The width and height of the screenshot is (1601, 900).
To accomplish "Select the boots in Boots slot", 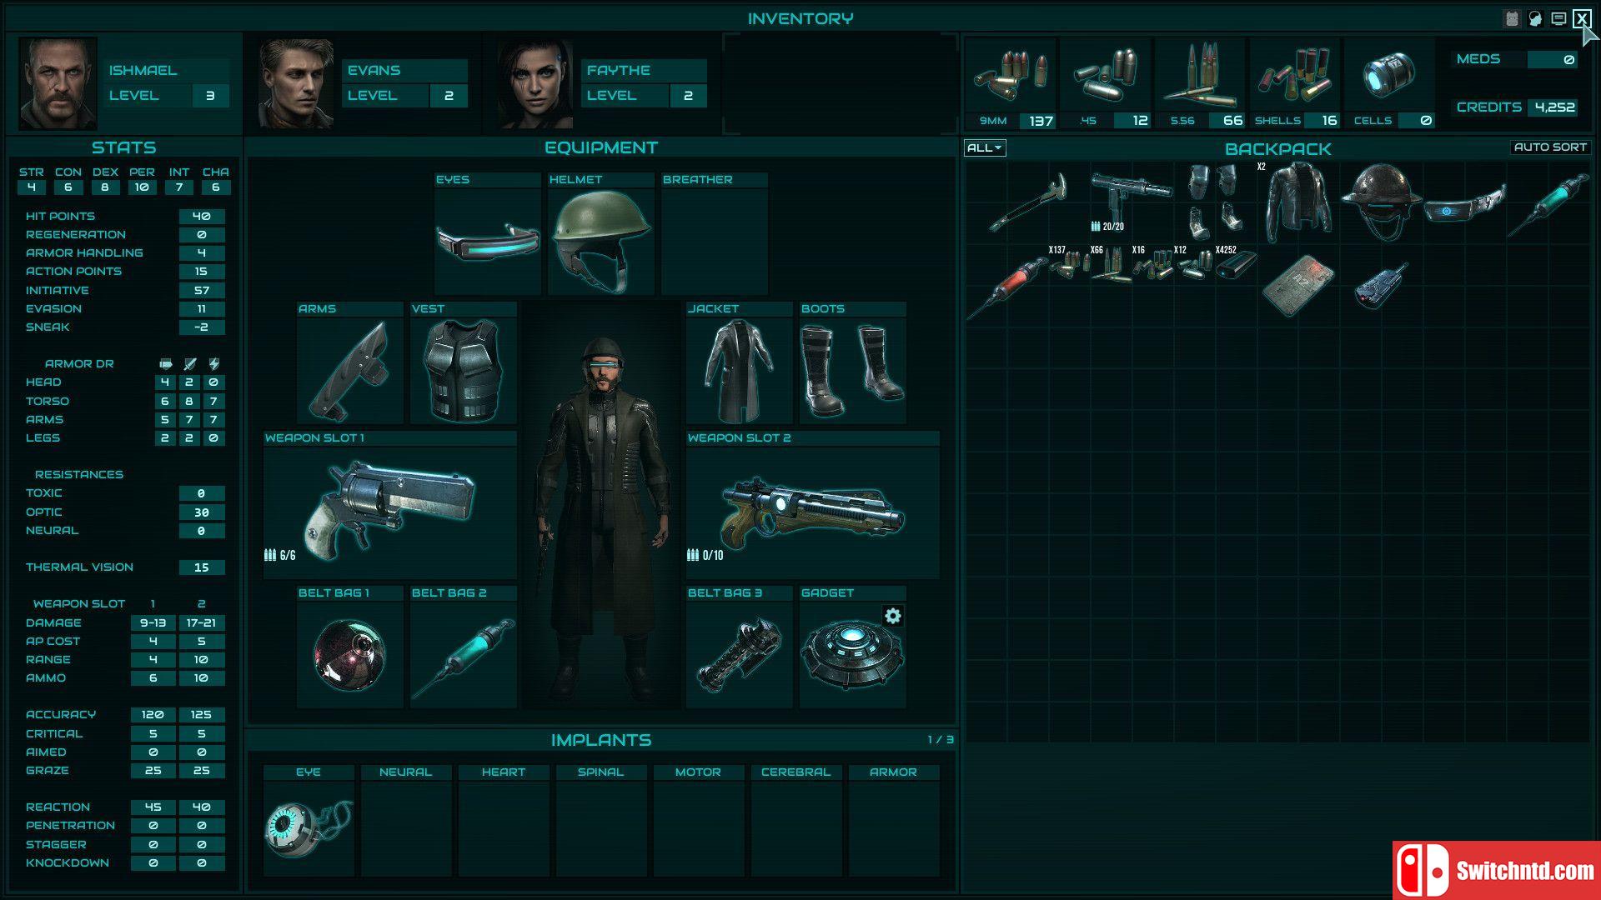I will click(852, 370).
